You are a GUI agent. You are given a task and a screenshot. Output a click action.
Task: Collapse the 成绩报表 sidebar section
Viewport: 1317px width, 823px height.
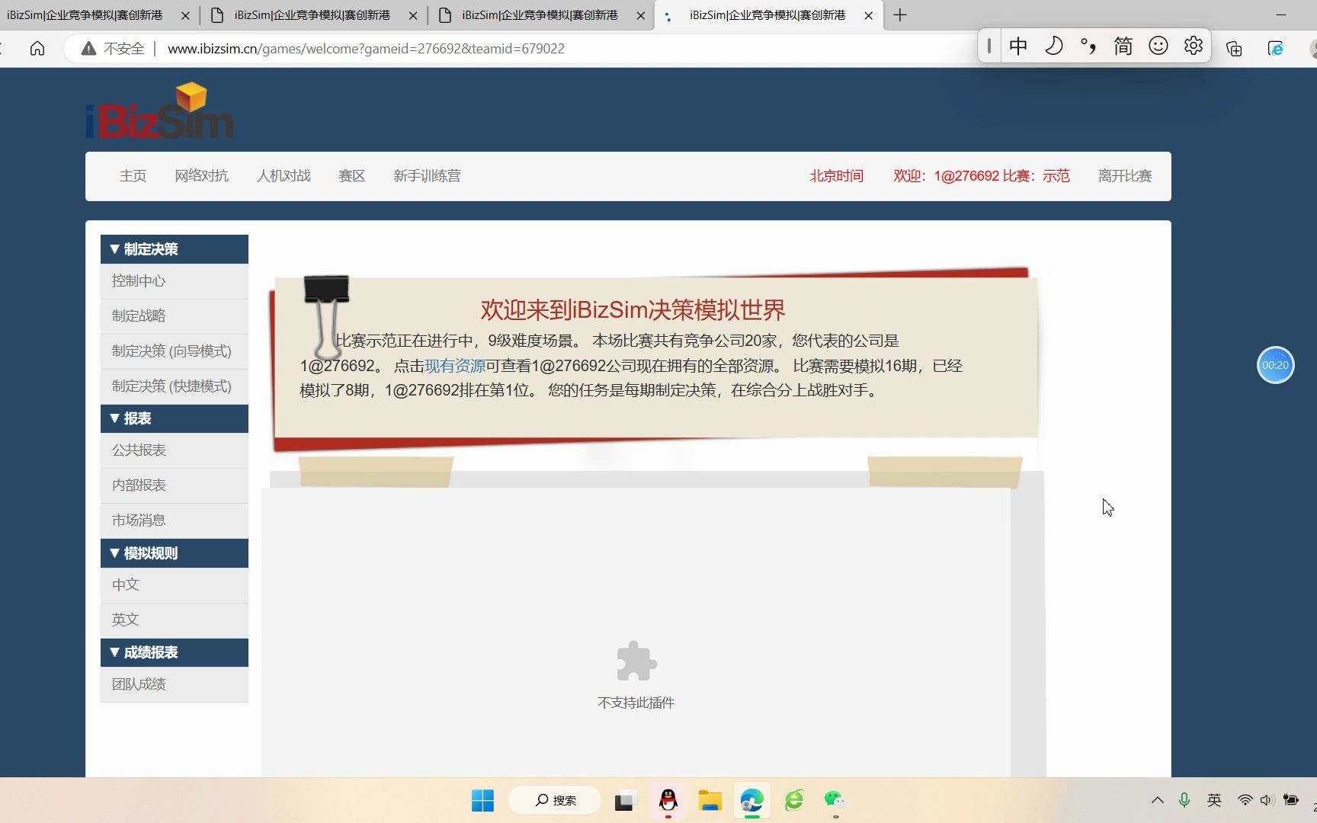pos(175,652)
